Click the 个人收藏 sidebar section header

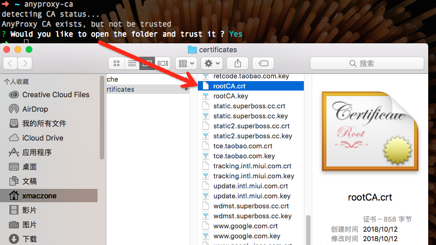pos(16,82)
